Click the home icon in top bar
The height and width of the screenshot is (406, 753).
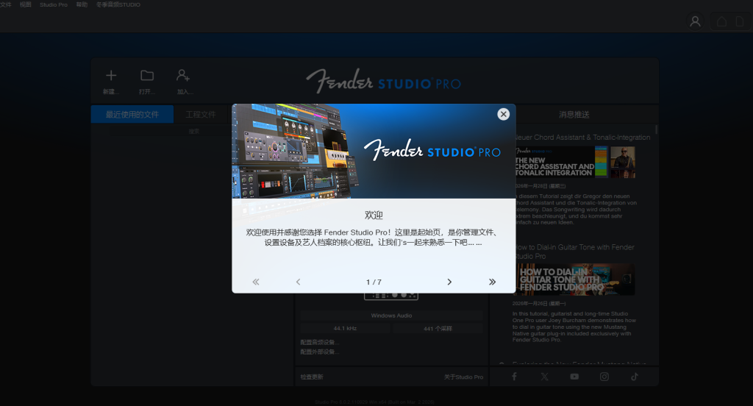click(x=721, y=21)
